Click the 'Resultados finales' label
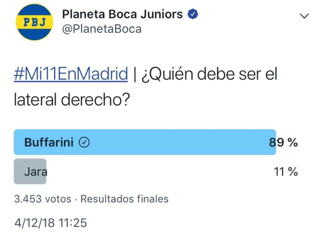Screen dimensions: 322x238 tap(125, 199)
